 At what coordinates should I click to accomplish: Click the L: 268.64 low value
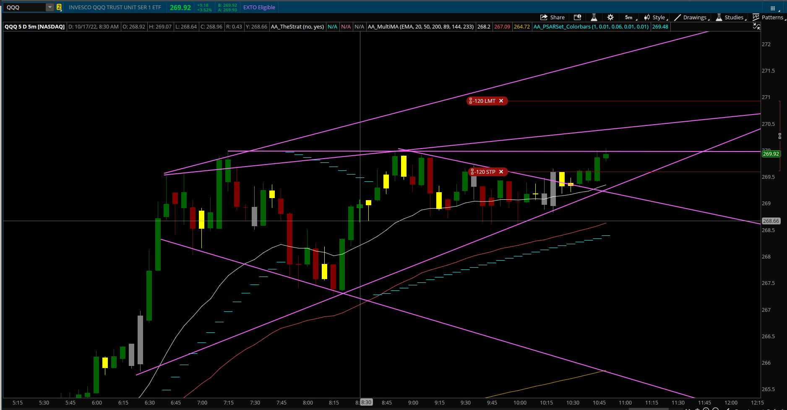[x=186, y=26]
